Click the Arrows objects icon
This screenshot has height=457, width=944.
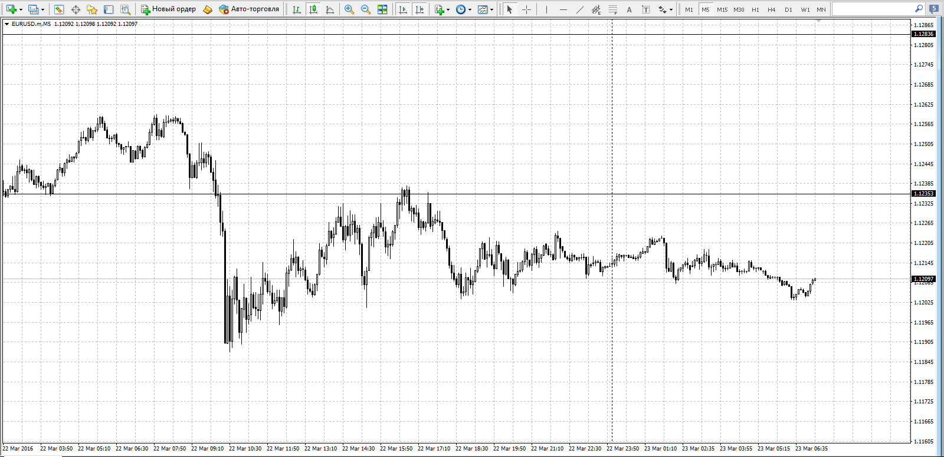point(663,9)
